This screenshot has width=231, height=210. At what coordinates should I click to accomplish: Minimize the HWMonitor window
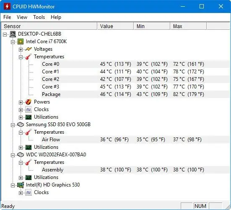coord(183,6)
